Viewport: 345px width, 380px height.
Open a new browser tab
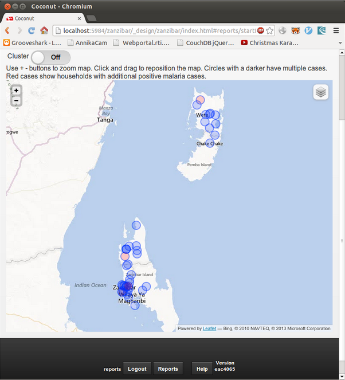(91, 18)
